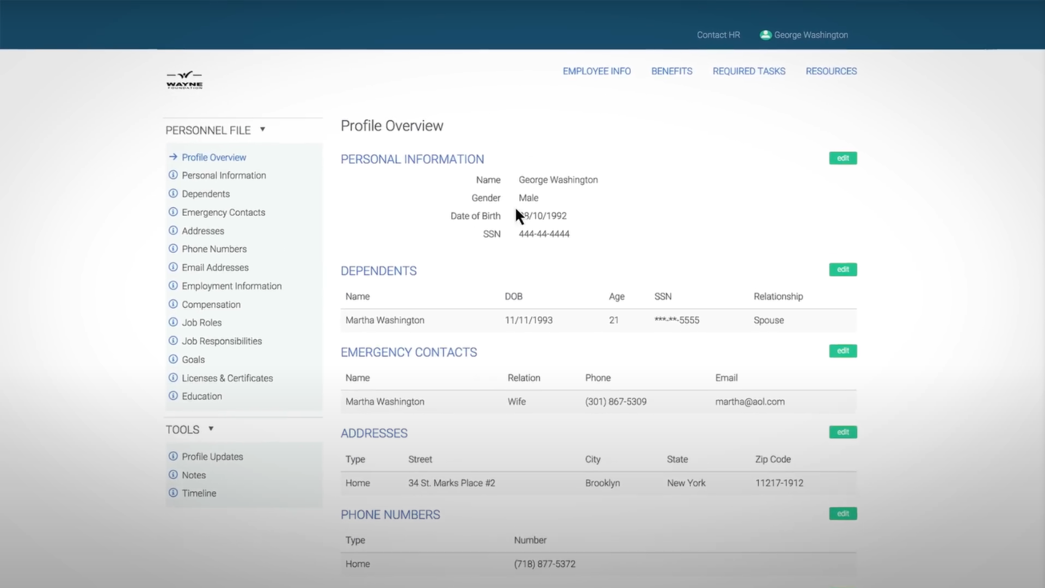
Task: Click the SSN value 444-44-4444
Action: pos(544,234)
